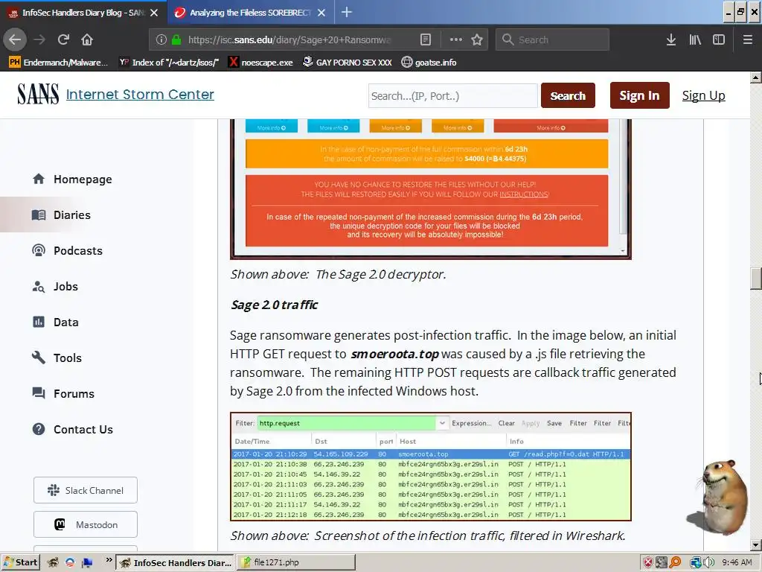Screen dimensions: 762x572
Task: Open a new tab with plus icon
Action: (x=347, y=12)
